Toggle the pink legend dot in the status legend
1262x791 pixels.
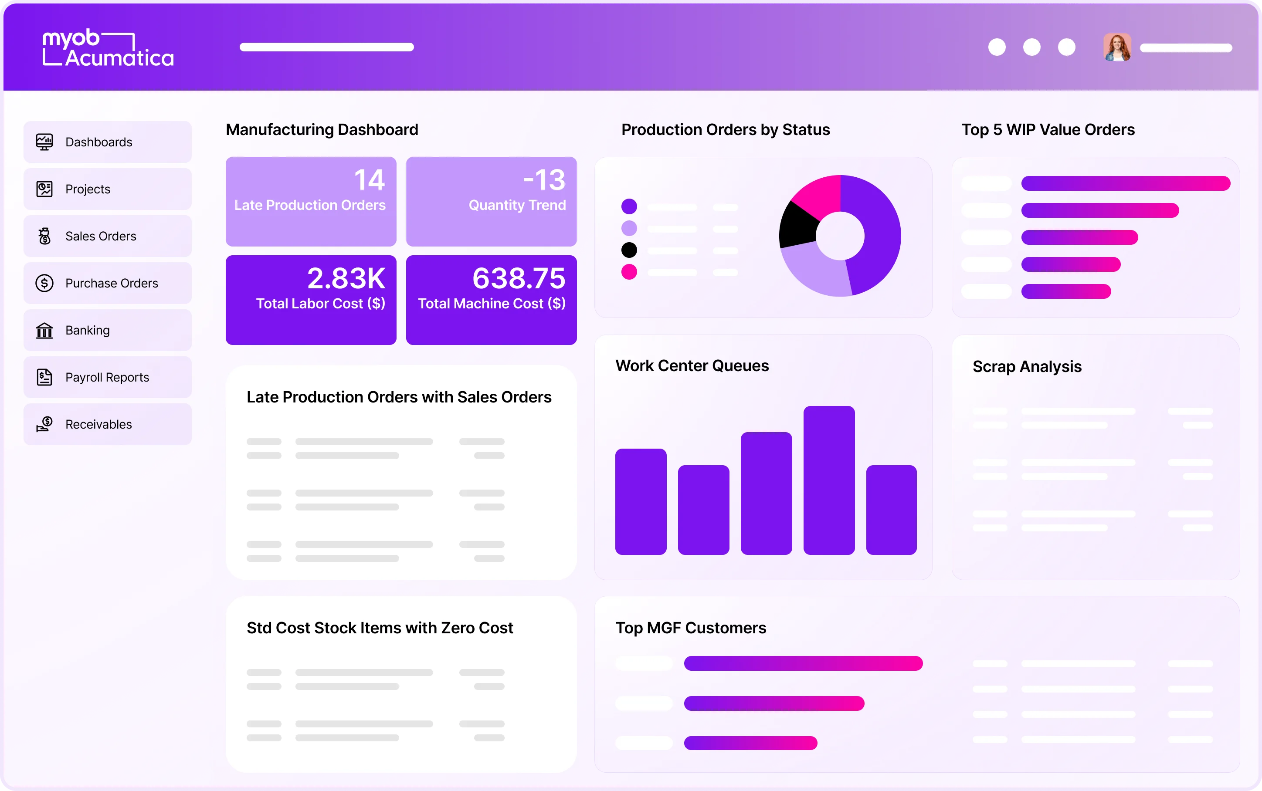coord(630,272)
